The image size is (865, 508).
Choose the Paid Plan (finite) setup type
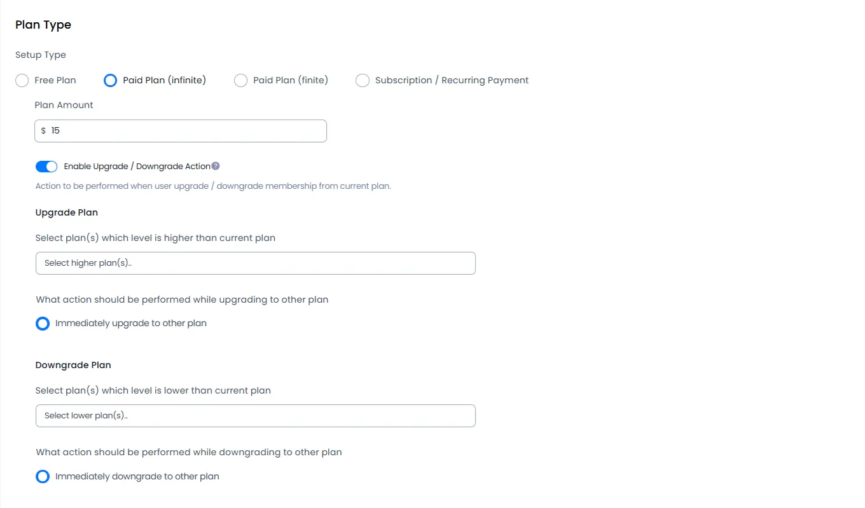(241, 81)
